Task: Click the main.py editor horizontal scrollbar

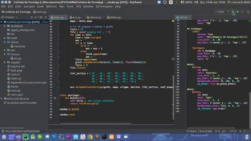Action: [x=96, y=123]
